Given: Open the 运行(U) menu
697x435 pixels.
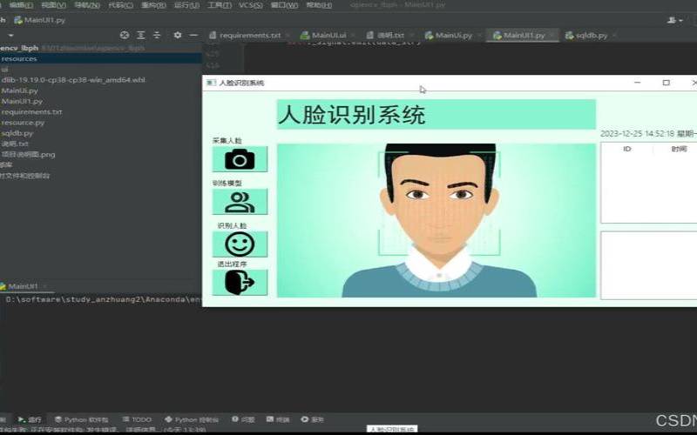Looking at the screenshot, I should point(186,5).
